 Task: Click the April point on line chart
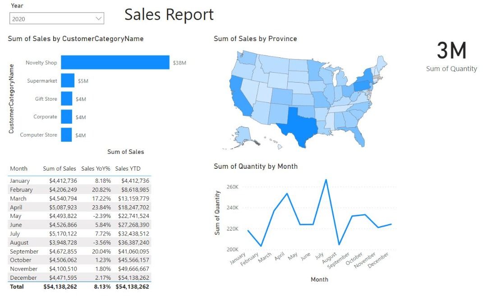point(287,194)
